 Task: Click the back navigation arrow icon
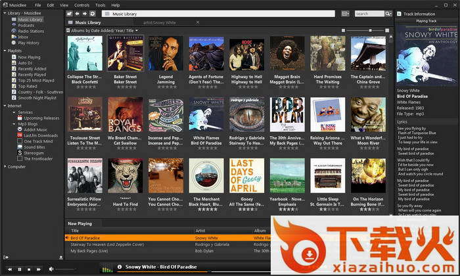pyautogui.click(x=77, y=14)
